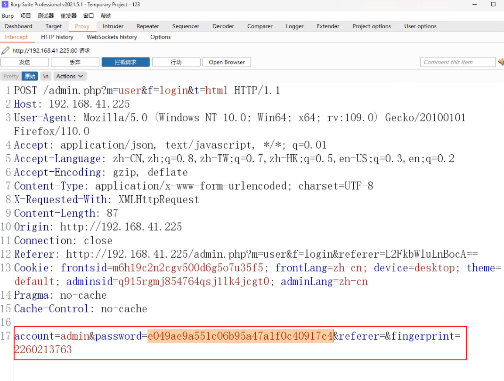Click the Open Browser button
The width and height of the screenshot is (504, 381).
click(227, 62)
